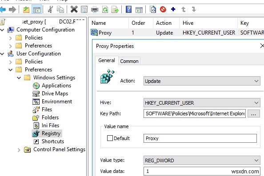Collapse the Computer Configuration node
264x176 pixels.
tap(2, 30)
